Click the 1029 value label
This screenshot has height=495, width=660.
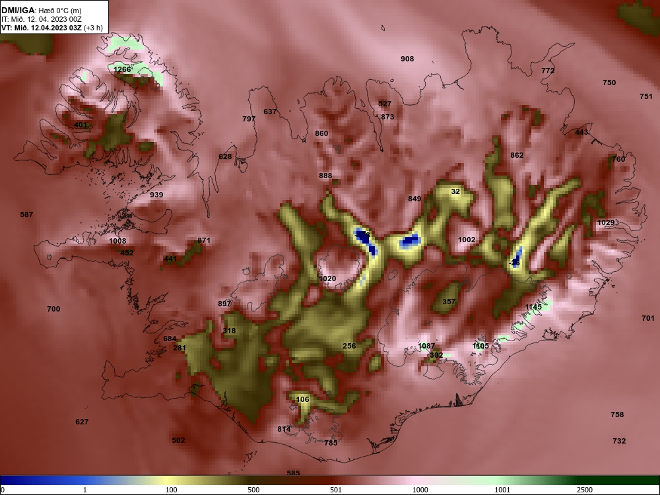coord(606,222)
